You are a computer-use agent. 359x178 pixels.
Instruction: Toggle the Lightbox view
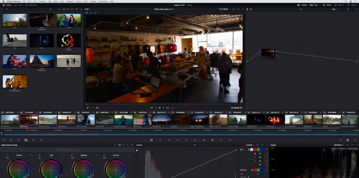tap(352, 5)
